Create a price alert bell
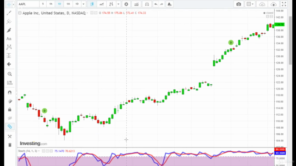 (x=169, y=4)
